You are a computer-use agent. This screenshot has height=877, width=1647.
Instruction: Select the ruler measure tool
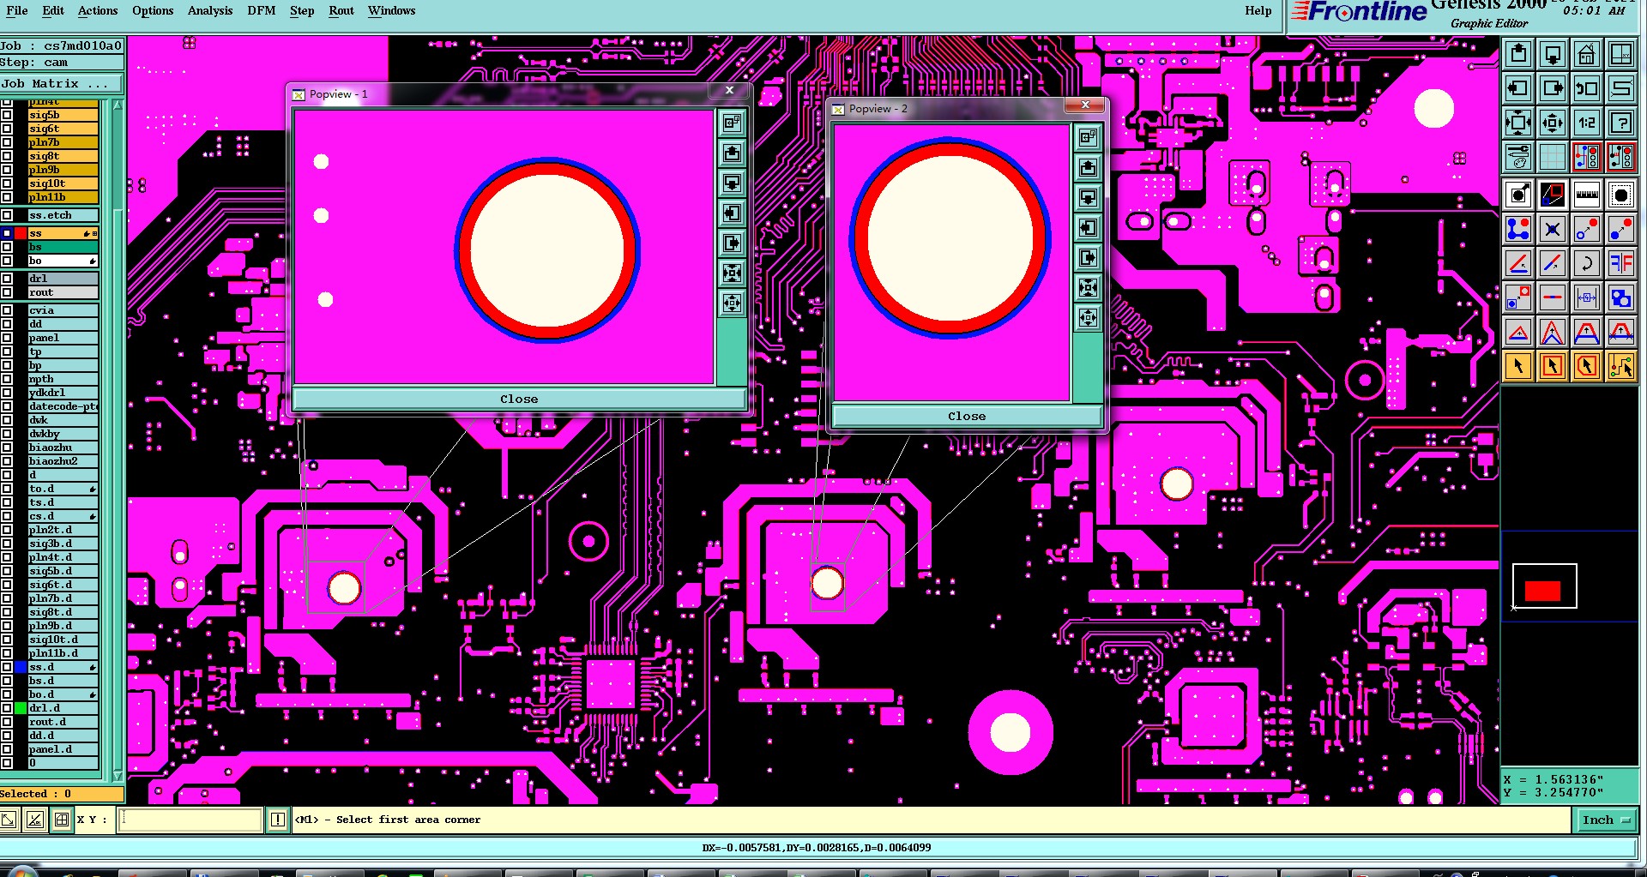click(x=1587, y=195)
